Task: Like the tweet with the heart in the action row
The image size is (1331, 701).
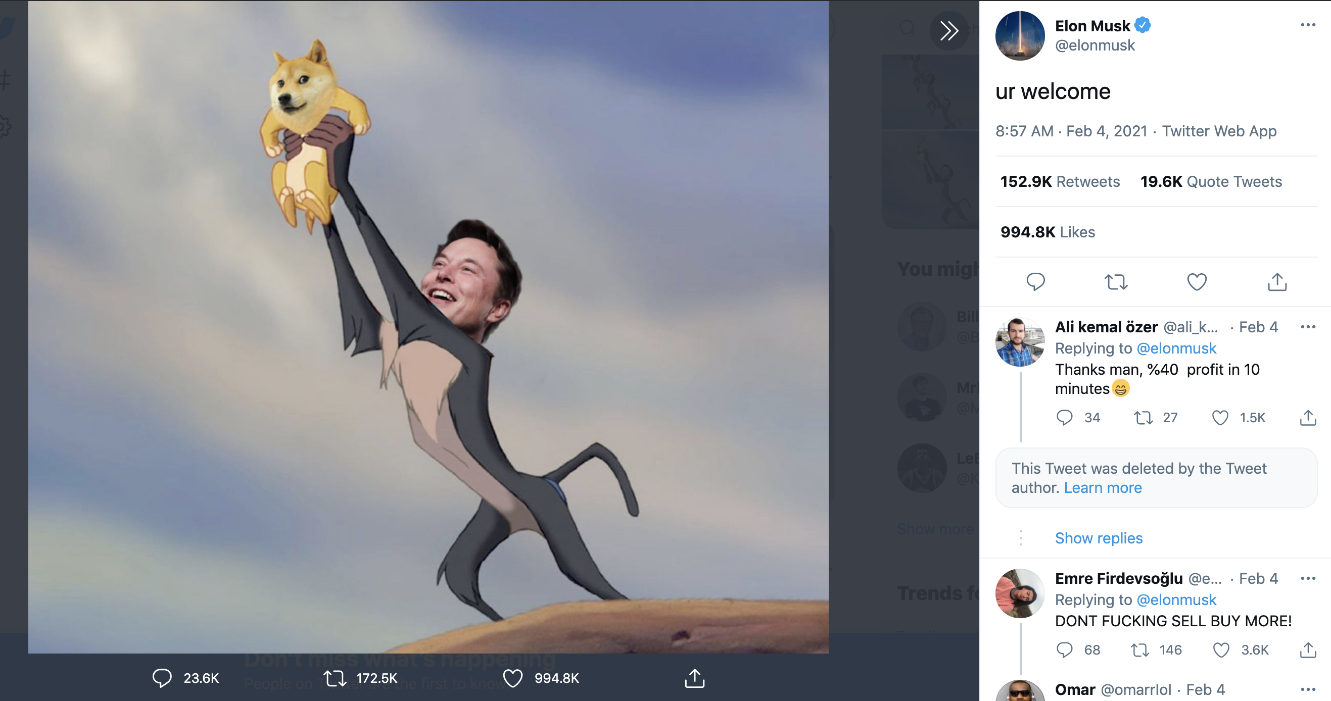Action: coord(1197,282)
